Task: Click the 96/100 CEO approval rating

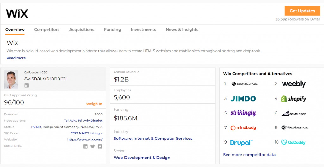Action: [x=14, y=102]
